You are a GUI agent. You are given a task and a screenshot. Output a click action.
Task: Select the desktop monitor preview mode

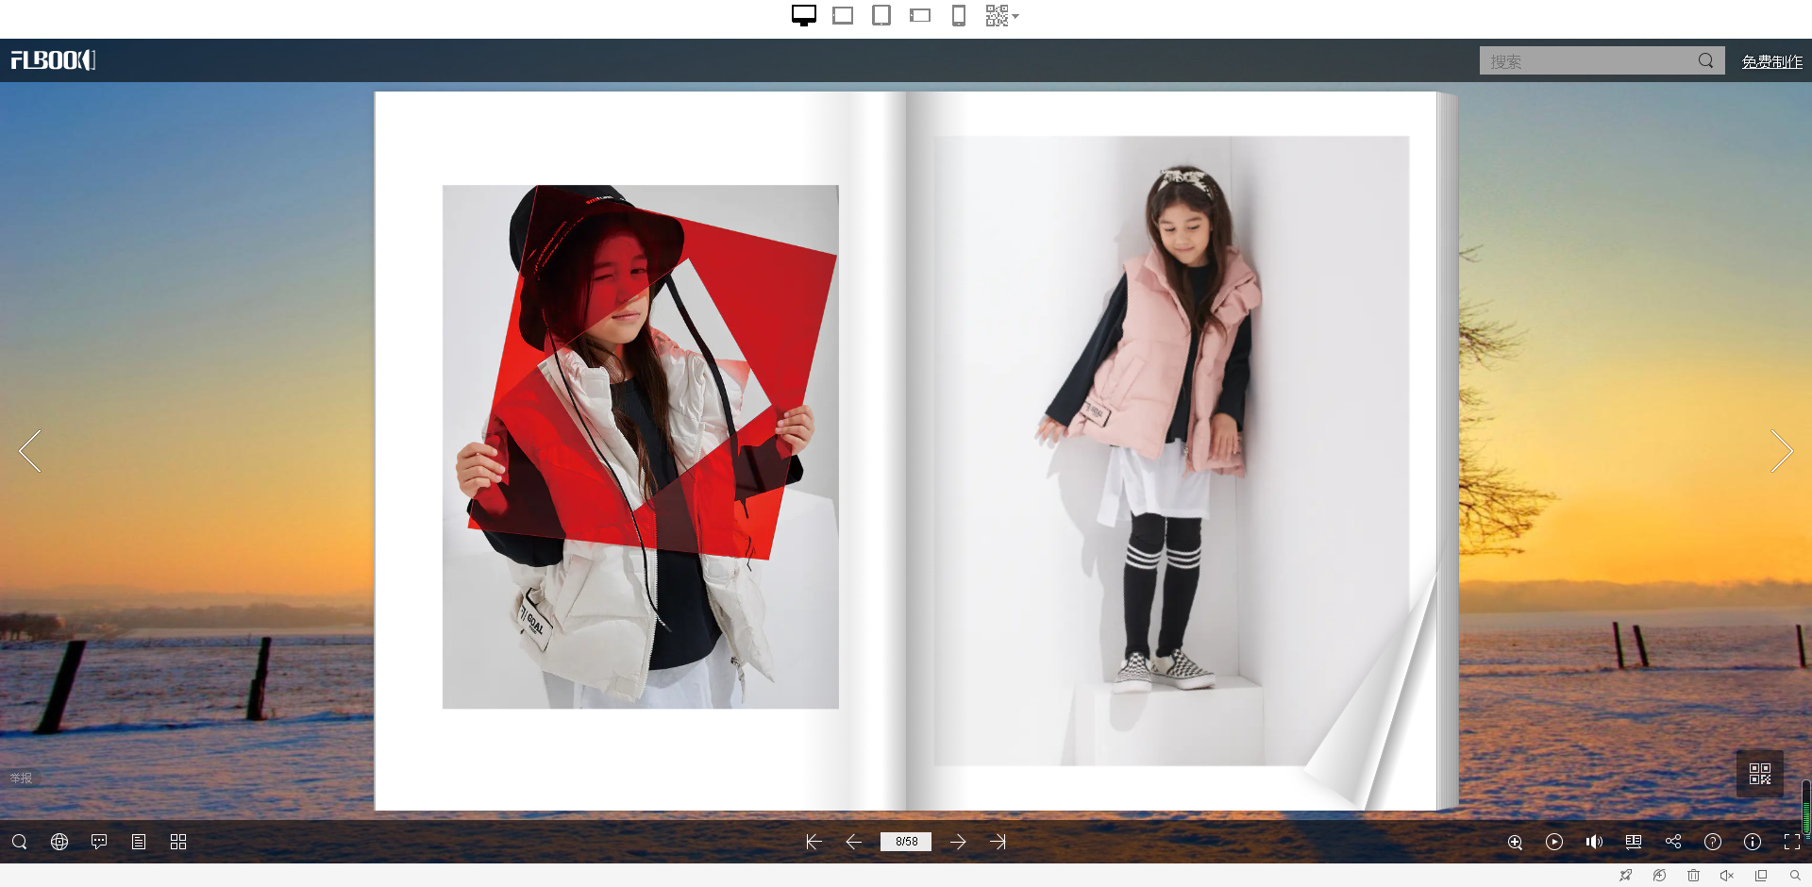click(804, 15)
